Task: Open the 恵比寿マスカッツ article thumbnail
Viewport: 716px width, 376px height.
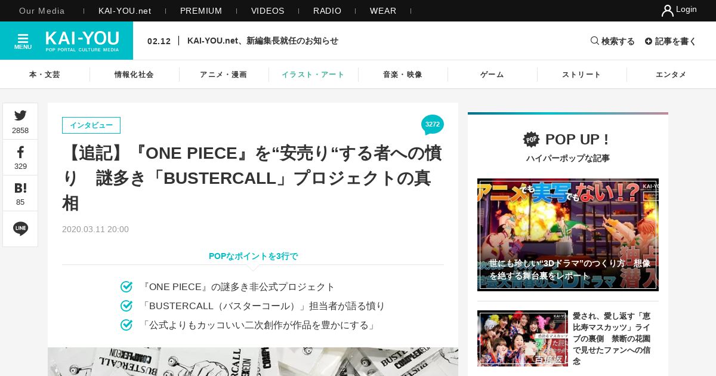Action: [523, 338]
